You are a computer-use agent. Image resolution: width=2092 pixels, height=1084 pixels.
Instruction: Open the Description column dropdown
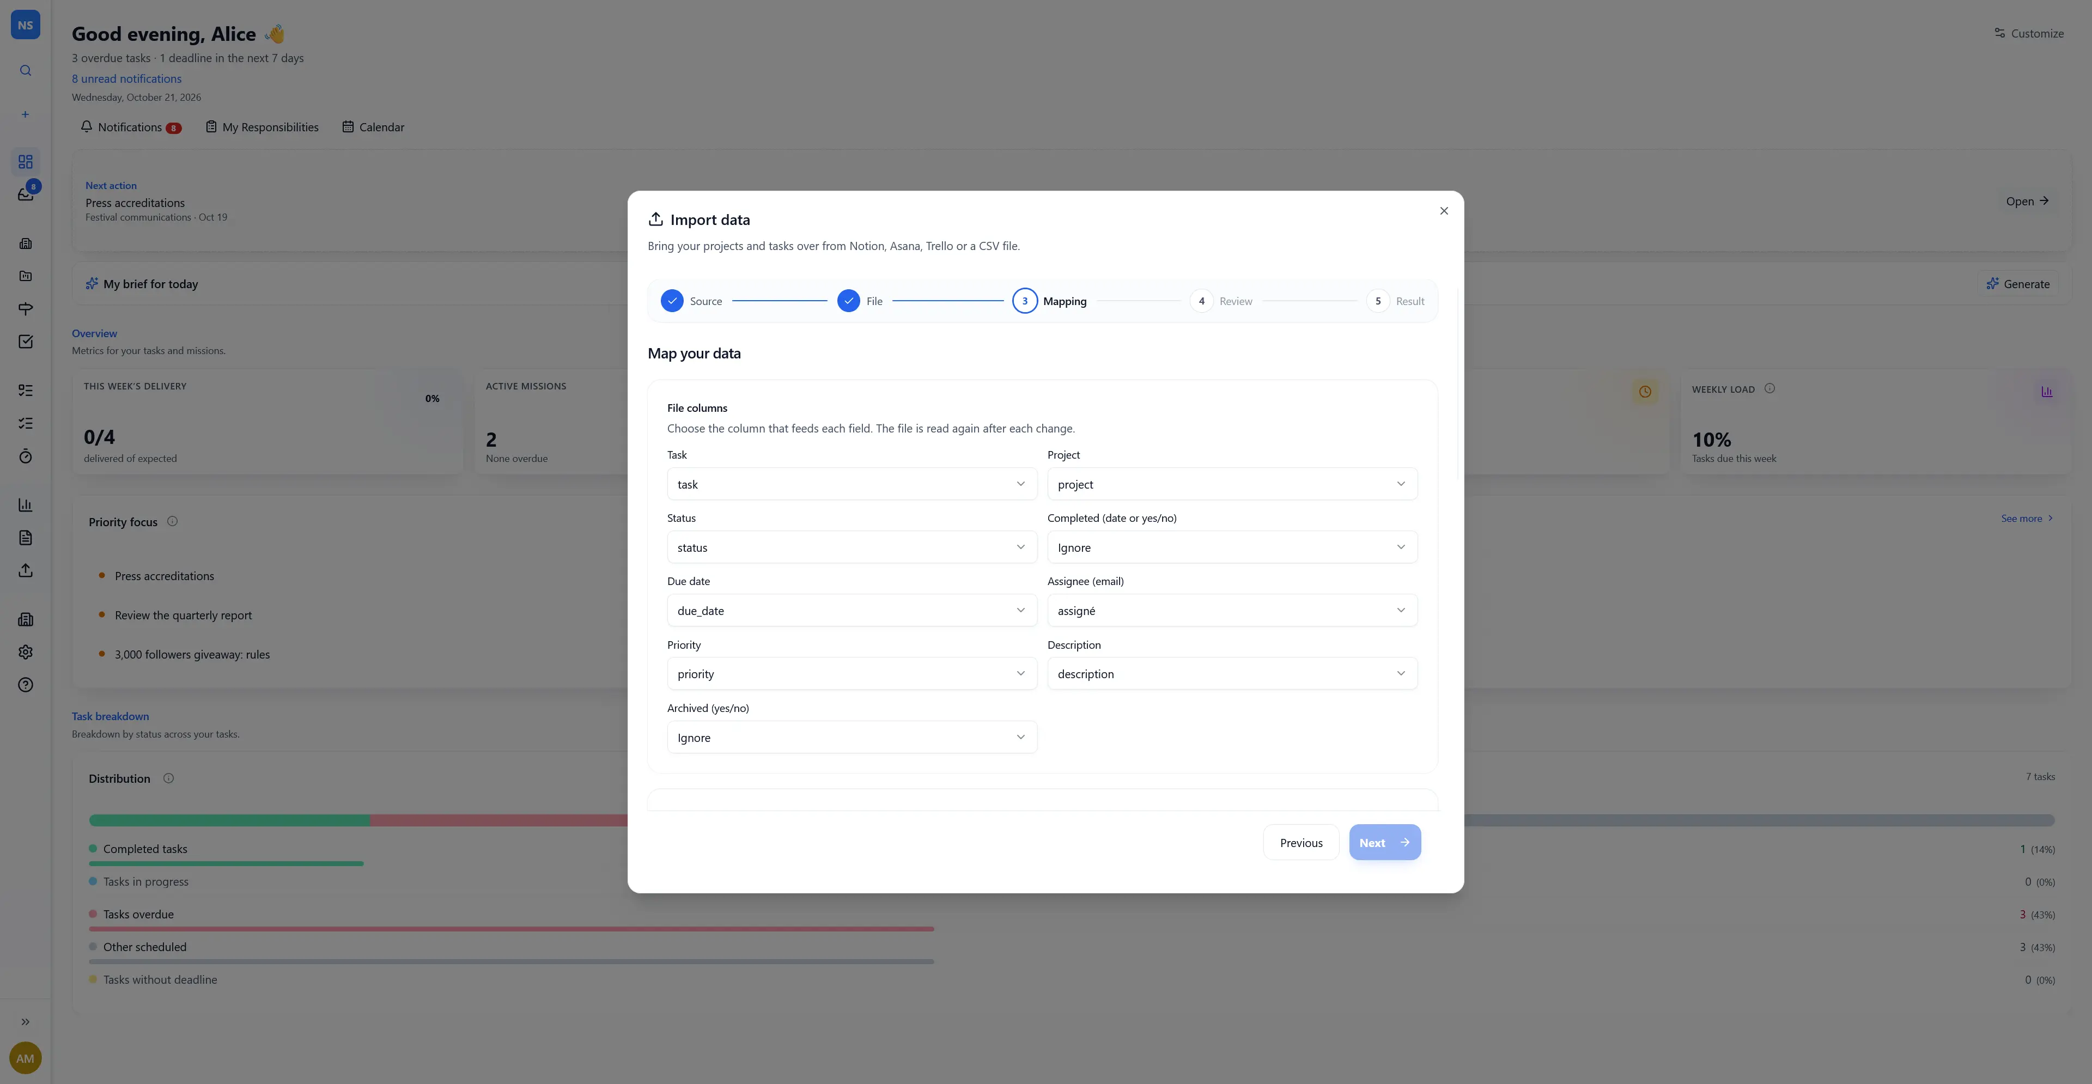(x=1232, y=674)
